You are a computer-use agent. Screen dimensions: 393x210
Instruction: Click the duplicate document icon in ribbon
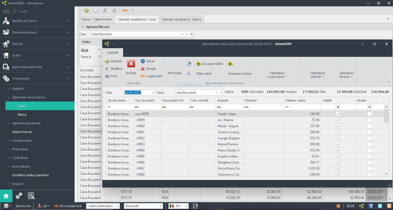click(x=189, y=64)
